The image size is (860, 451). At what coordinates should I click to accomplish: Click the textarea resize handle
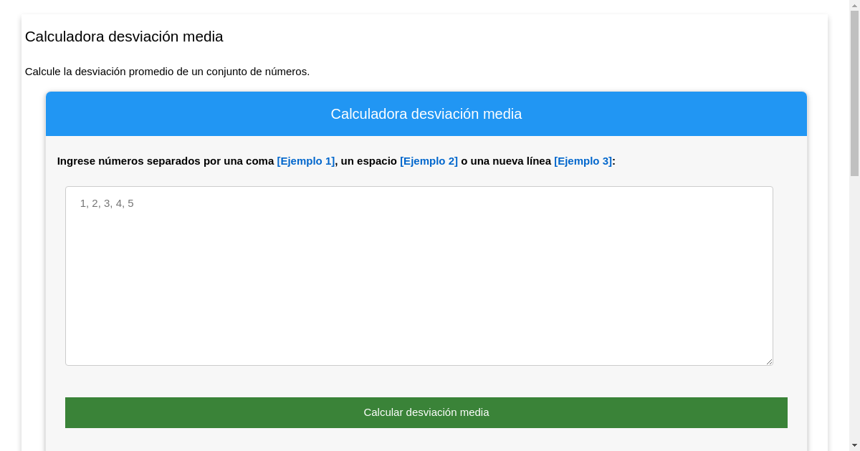click(x=770, y=362)
